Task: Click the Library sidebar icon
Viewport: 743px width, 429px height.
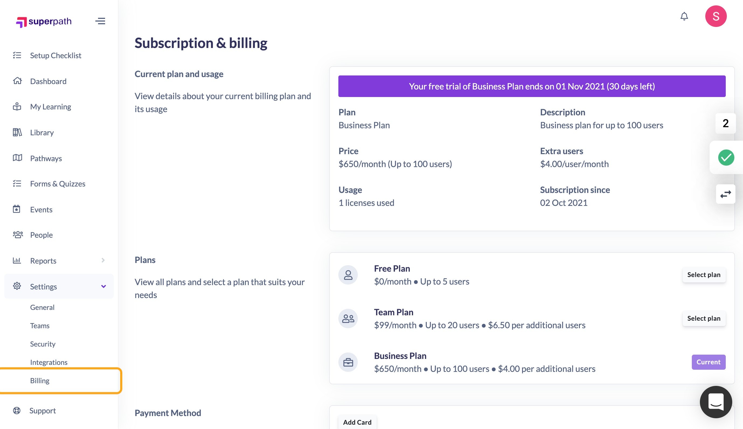Action: (x=18, y=132)
